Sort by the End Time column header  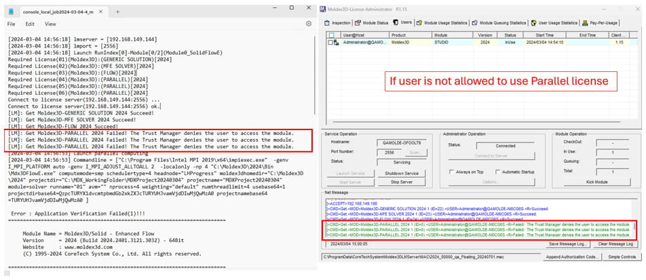[x=588, y=35]
